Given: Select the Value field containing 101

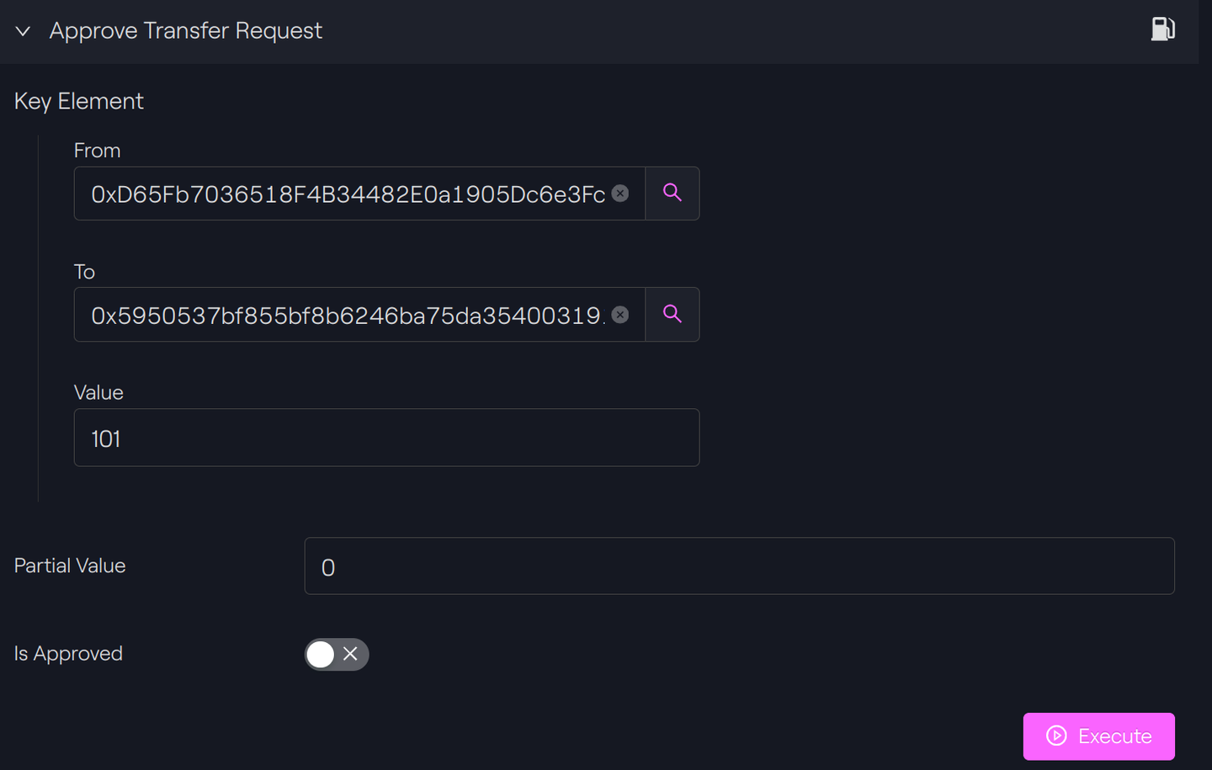Looking at the screenshot, I should point(387,438).
